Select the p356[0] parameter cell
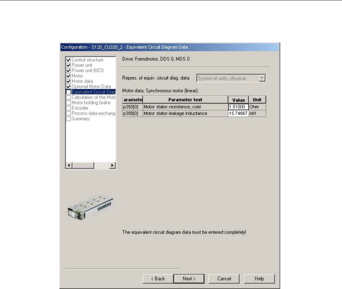342x289 pixels. pos(133,113)
